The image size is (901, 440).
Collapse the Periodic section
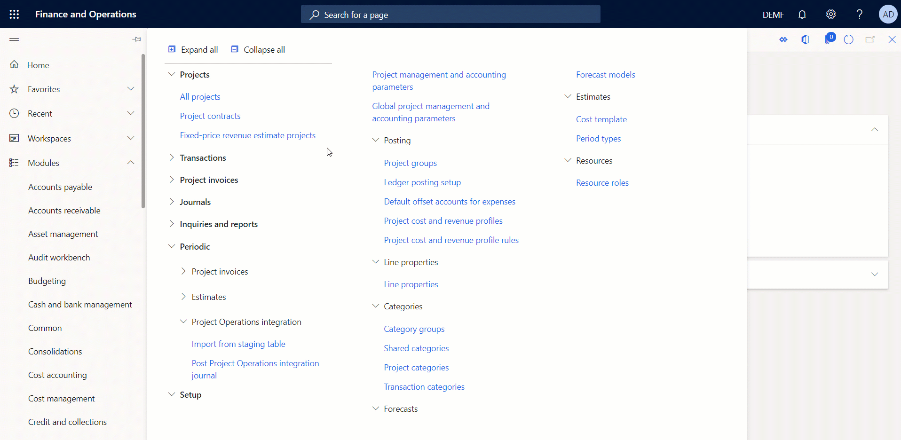click(172, 246)
